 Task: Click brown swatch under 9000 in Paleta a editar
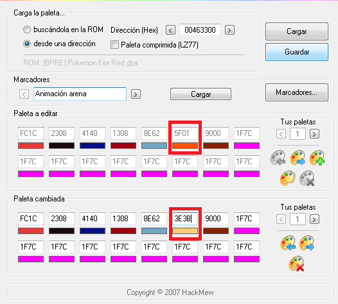point(216,146)
